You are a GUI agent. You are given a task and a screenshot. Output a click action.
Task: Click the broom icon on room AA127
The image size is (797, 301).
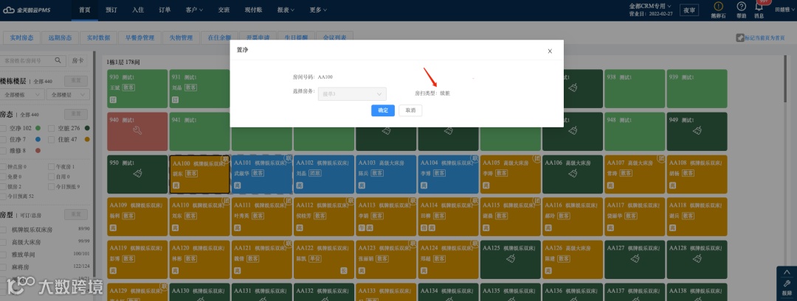click(x=635, y=259)
